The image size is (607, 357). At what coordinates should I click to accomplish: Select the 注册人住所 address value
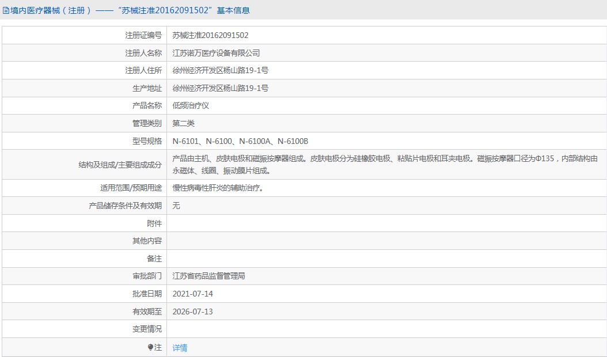[x=220, y=70]
